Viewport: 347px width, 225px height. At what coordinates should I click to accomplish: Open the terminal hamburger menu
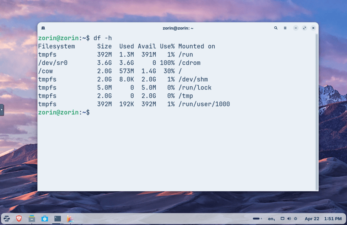285,28
